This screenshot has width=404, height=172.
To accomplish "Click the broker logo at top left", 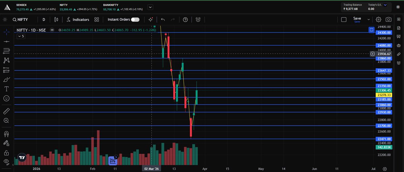I will [7, 7].
